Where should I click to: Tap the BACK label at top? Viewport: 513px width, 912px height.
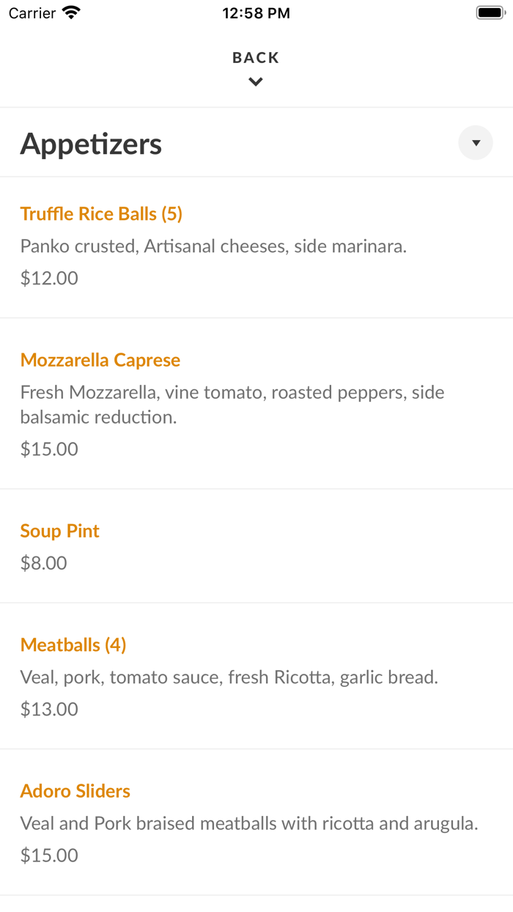point(256,58)
